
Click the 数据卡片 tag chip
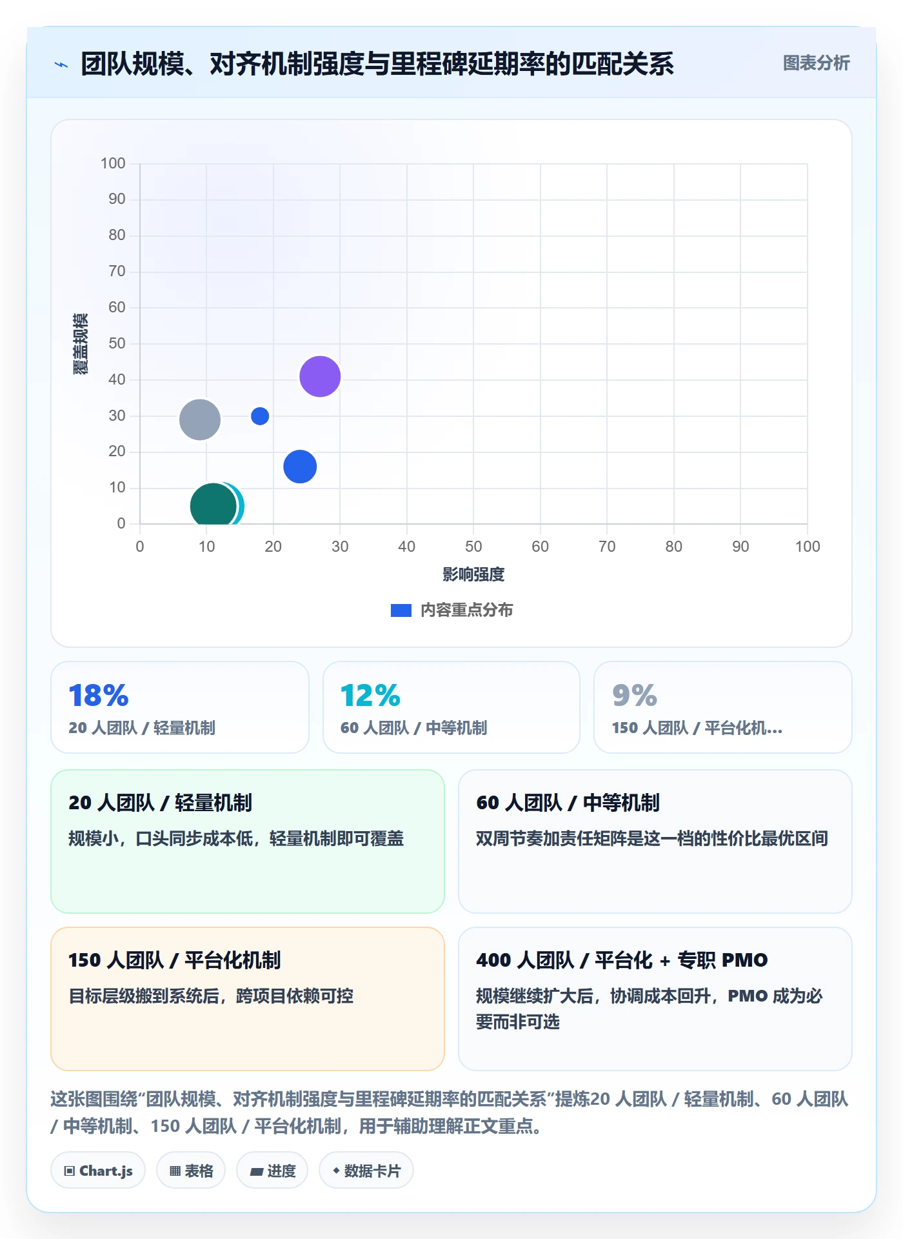tap(366, 1171)
